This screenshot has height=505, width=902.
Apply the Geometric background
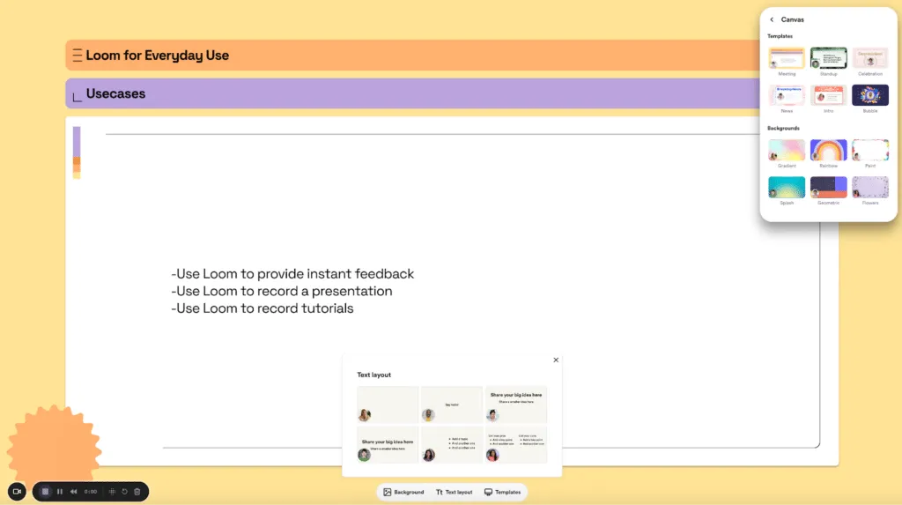pyautogui.click(x=828, y=187)
